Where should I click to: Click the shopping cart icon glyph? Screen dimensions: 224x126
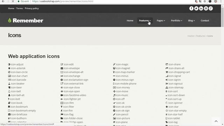coord(167,72)
